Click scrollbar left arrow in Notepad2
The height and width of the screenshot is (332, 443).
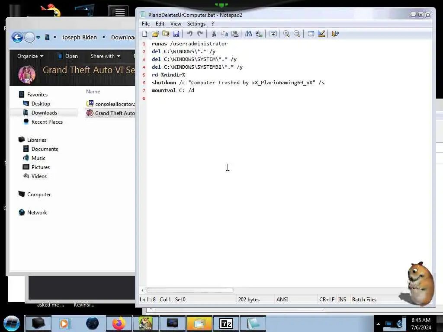[142, 290]
